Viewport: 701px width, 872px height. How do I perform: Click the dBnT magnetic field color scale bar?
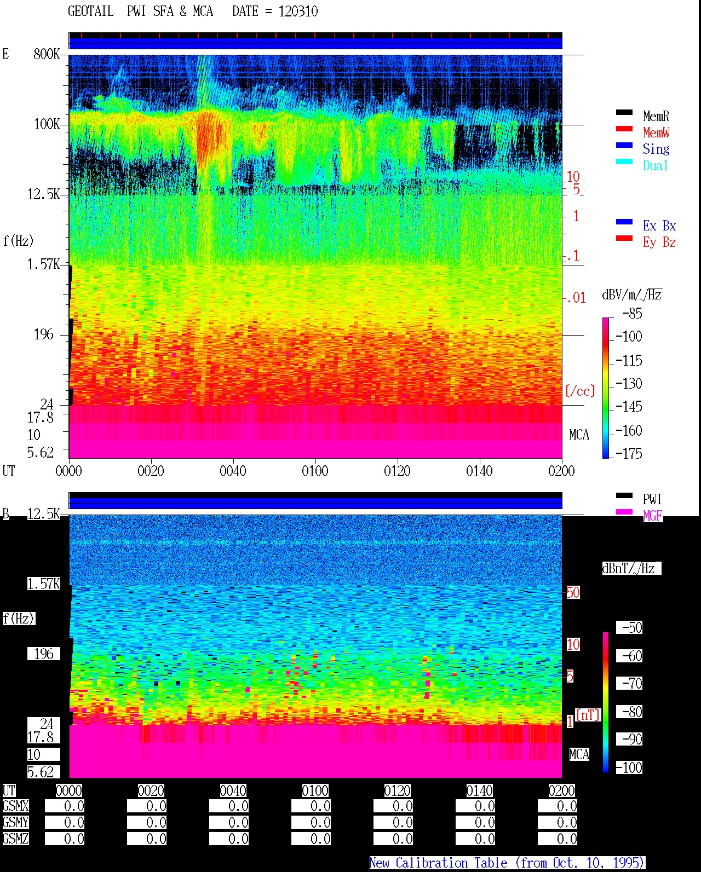point(606,702)
